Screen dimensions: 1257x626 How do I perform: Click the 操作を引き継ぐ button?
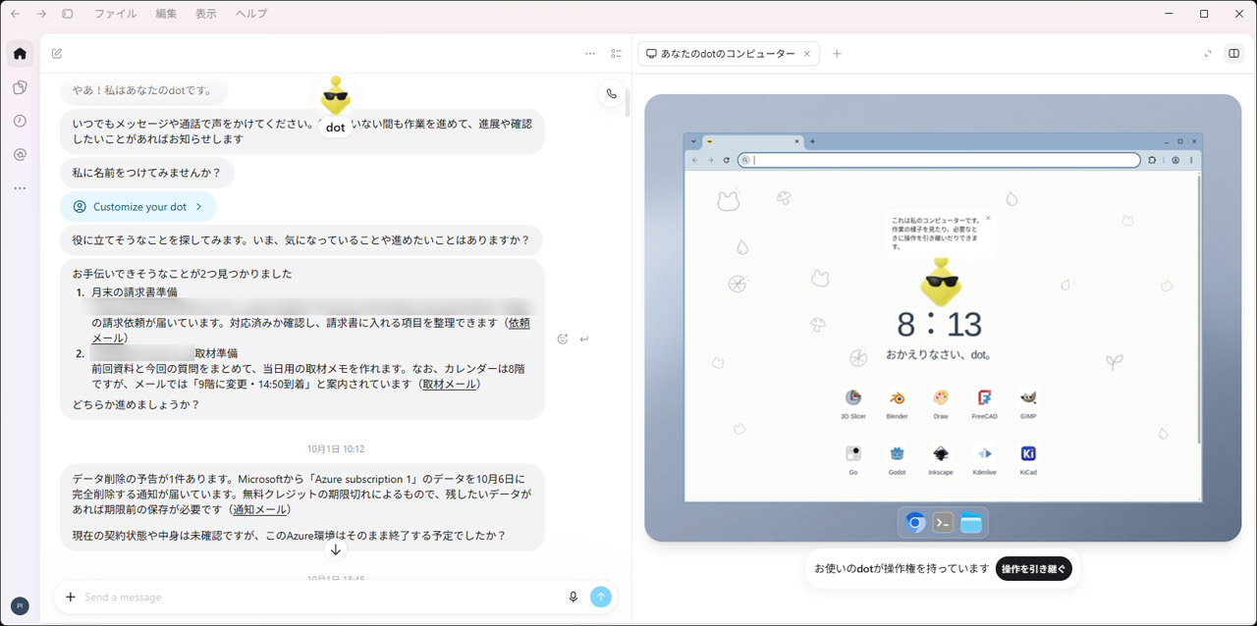click(x=1033, y=568)
